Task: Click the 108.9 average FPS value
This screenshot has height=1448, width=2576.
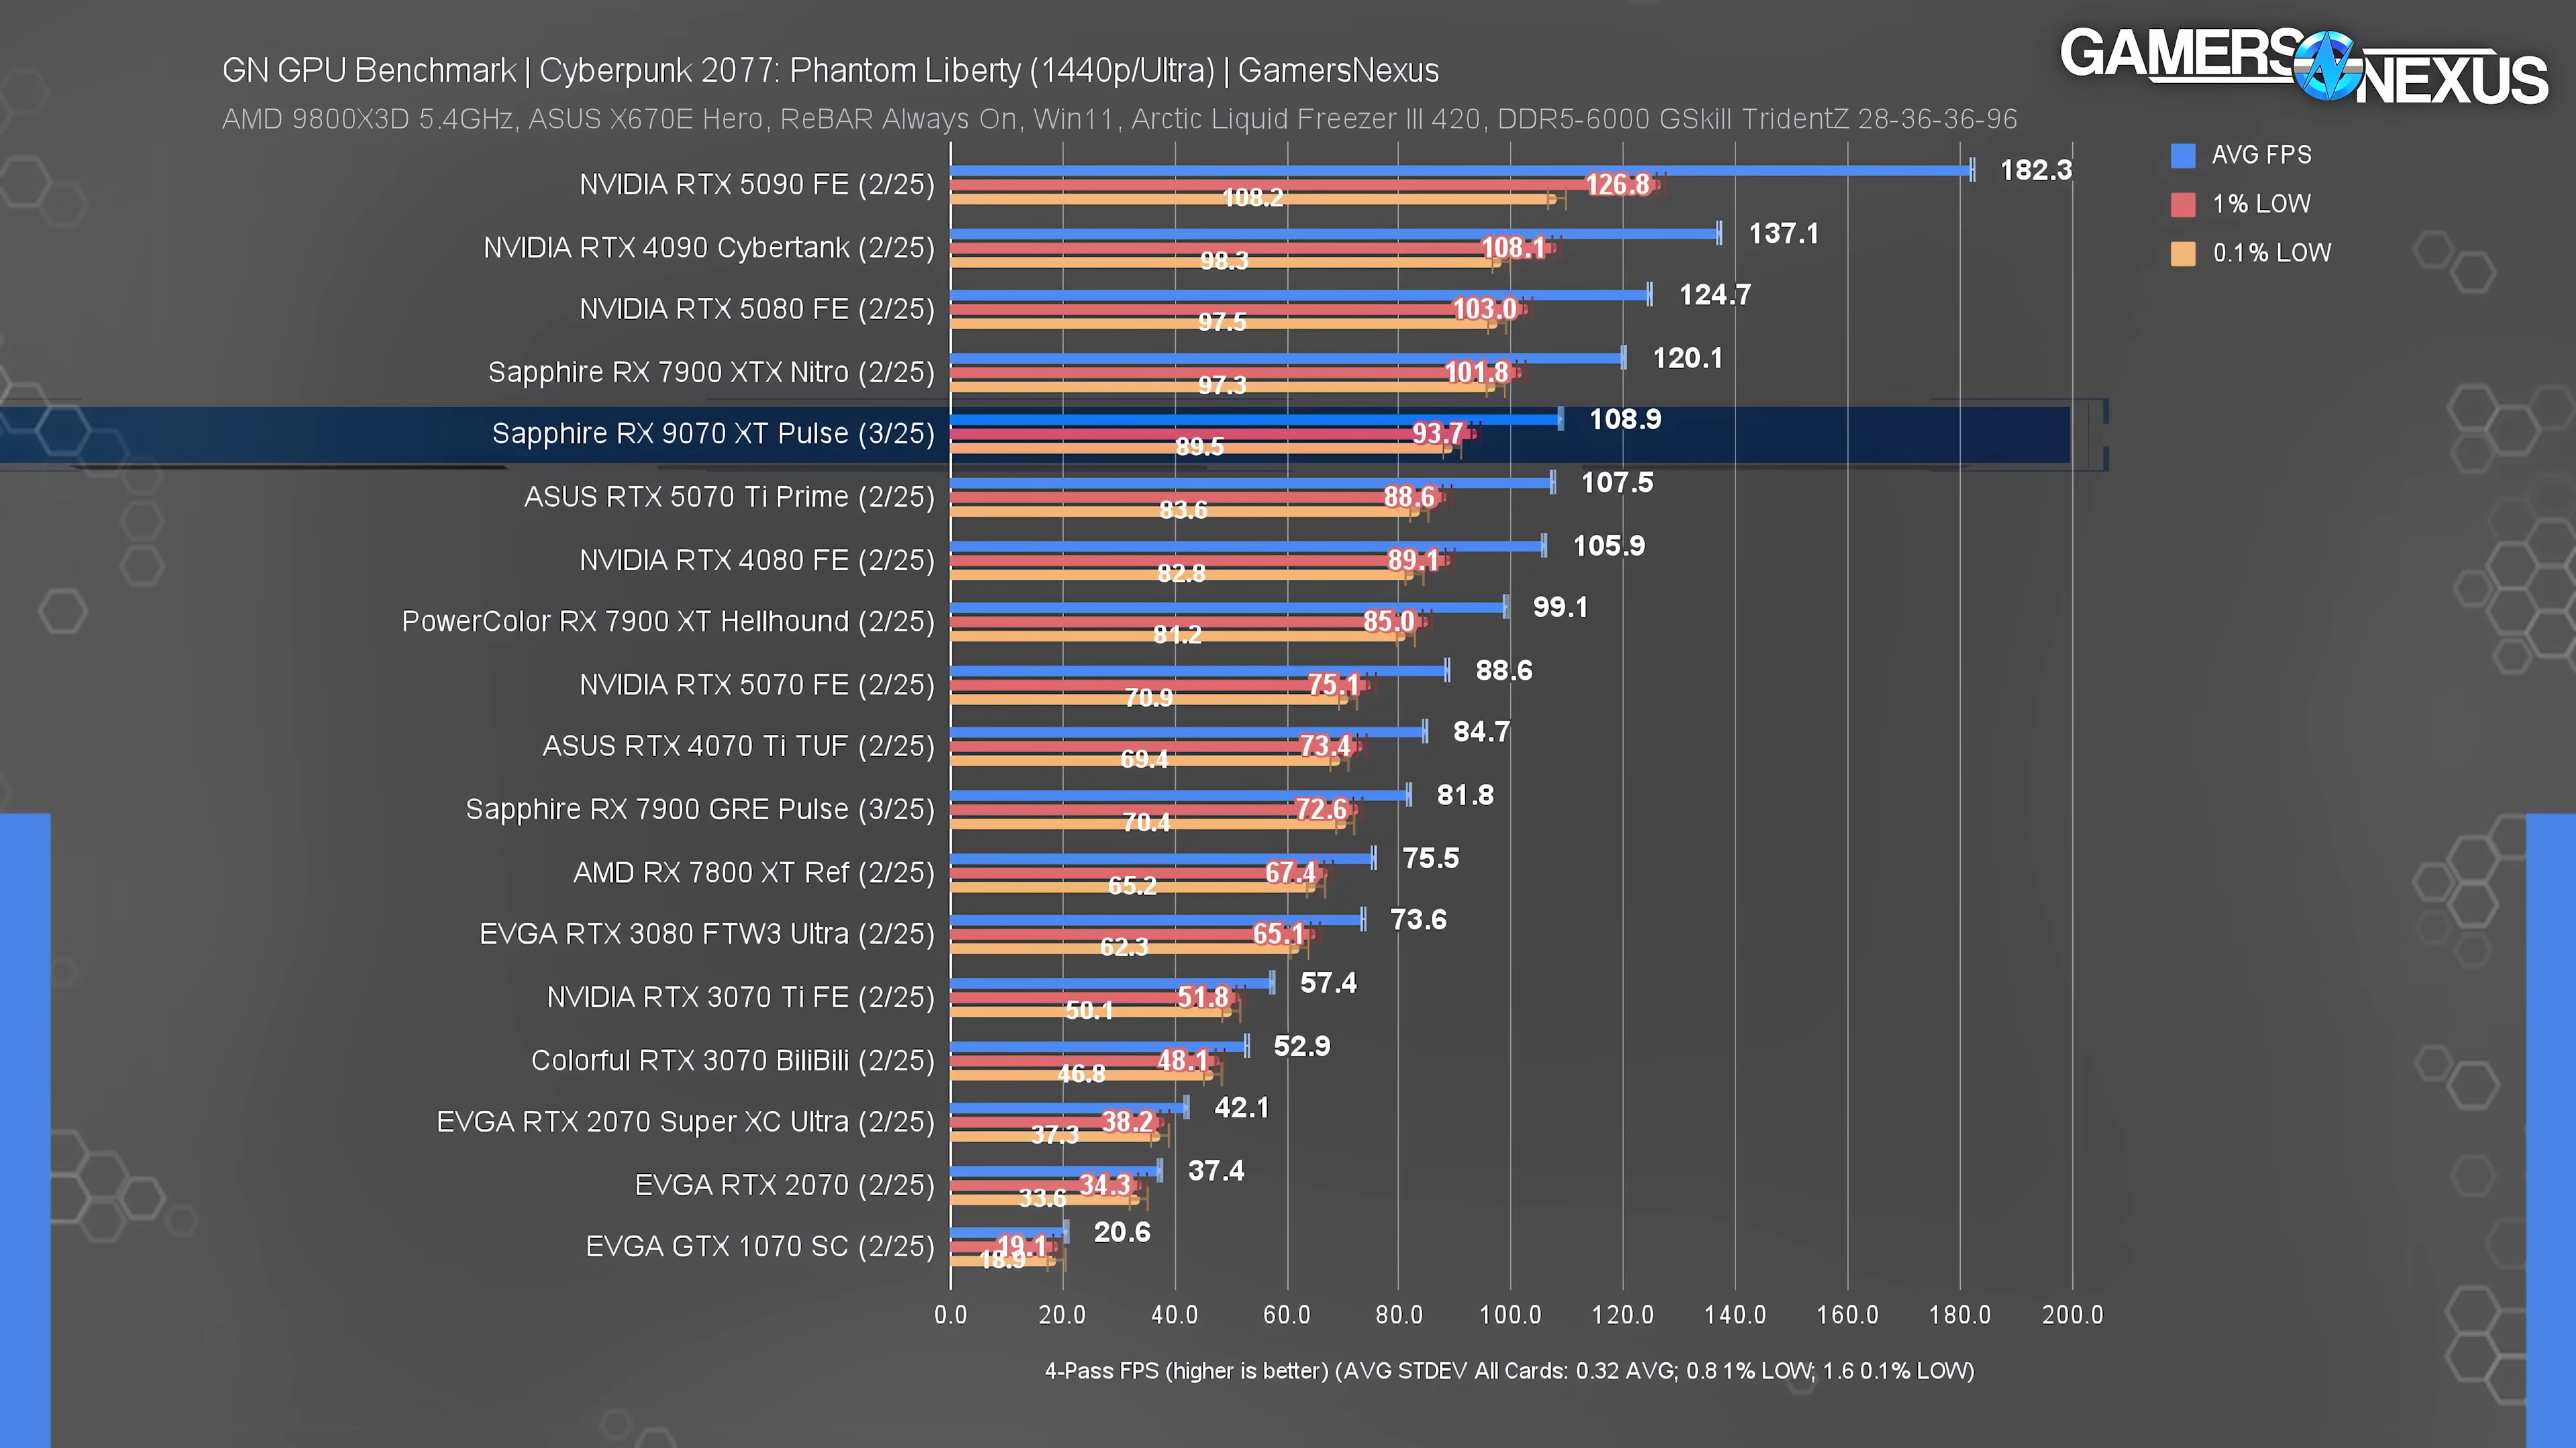Action: [1626, 420]
